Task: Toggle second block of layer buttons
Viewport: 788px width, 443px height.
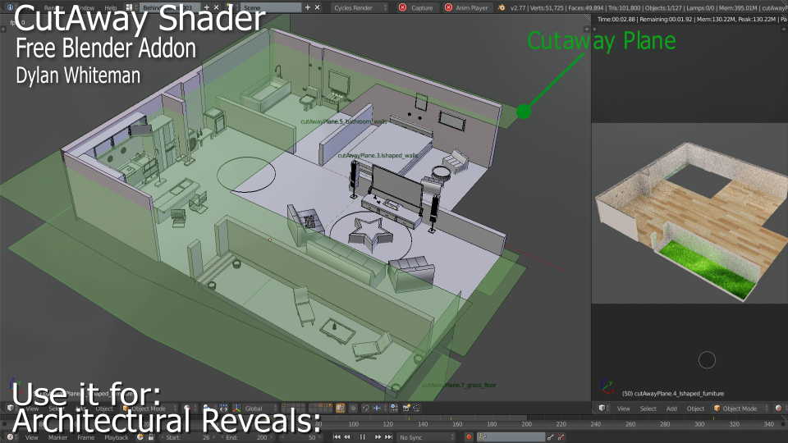Action: point(320,409)
